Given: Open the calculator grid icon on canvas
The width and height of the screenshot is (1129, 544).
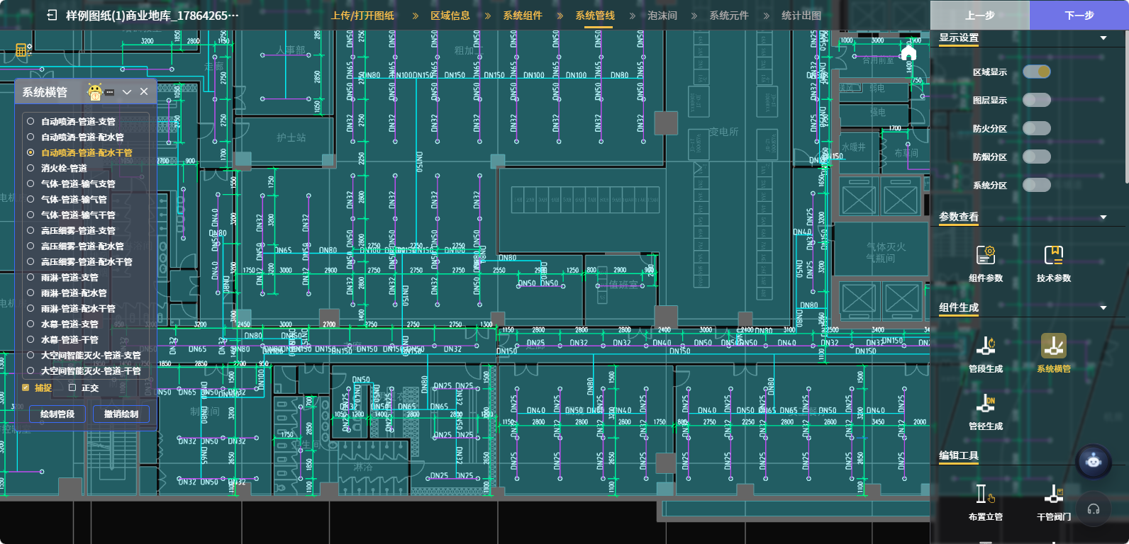Looking at the screenshot, I should click(23, 50).
